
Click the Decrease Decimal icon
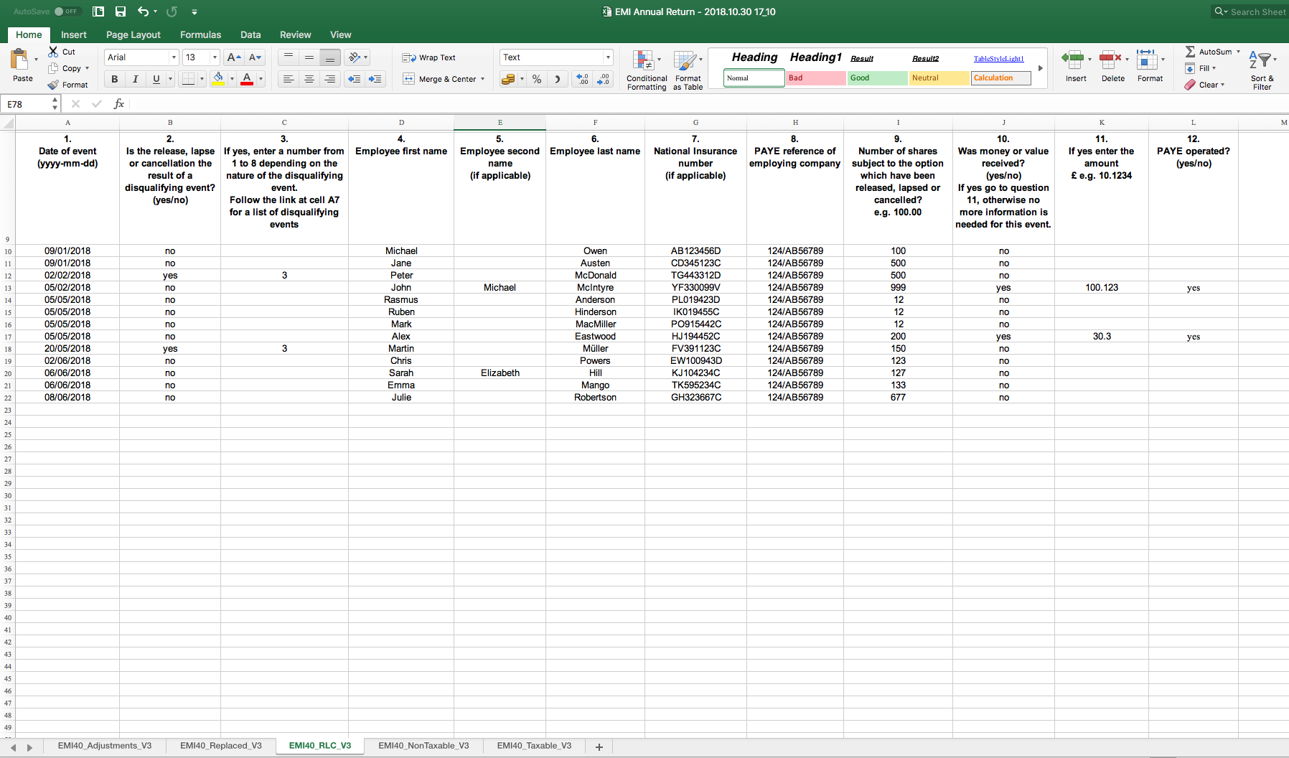(x=603, y=79)
